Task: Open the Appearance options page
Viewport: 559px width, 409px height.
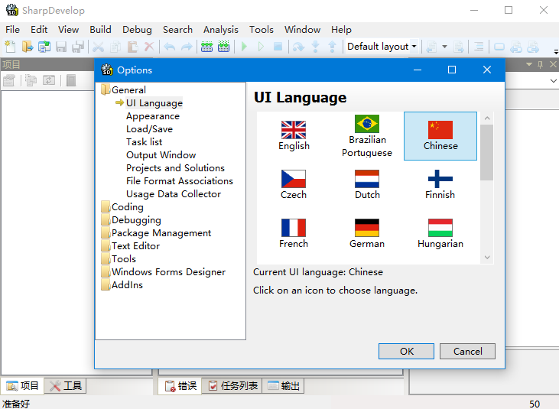Action: pos(153,116)
